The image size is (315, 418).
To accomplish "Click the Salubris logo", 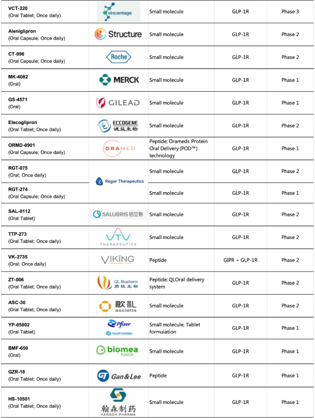I will click(x=119, y=214).
